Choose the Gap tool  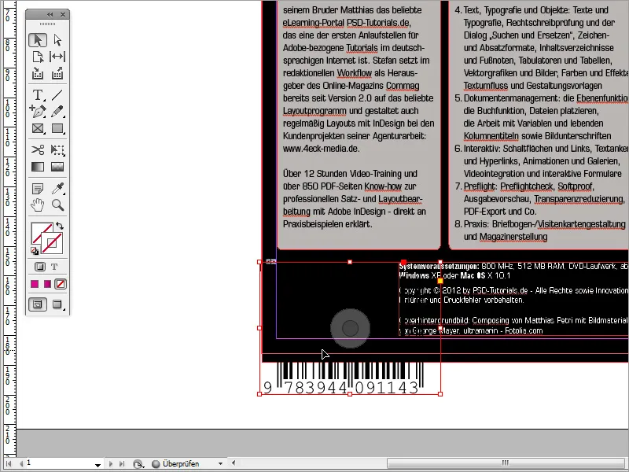(57, 57)
